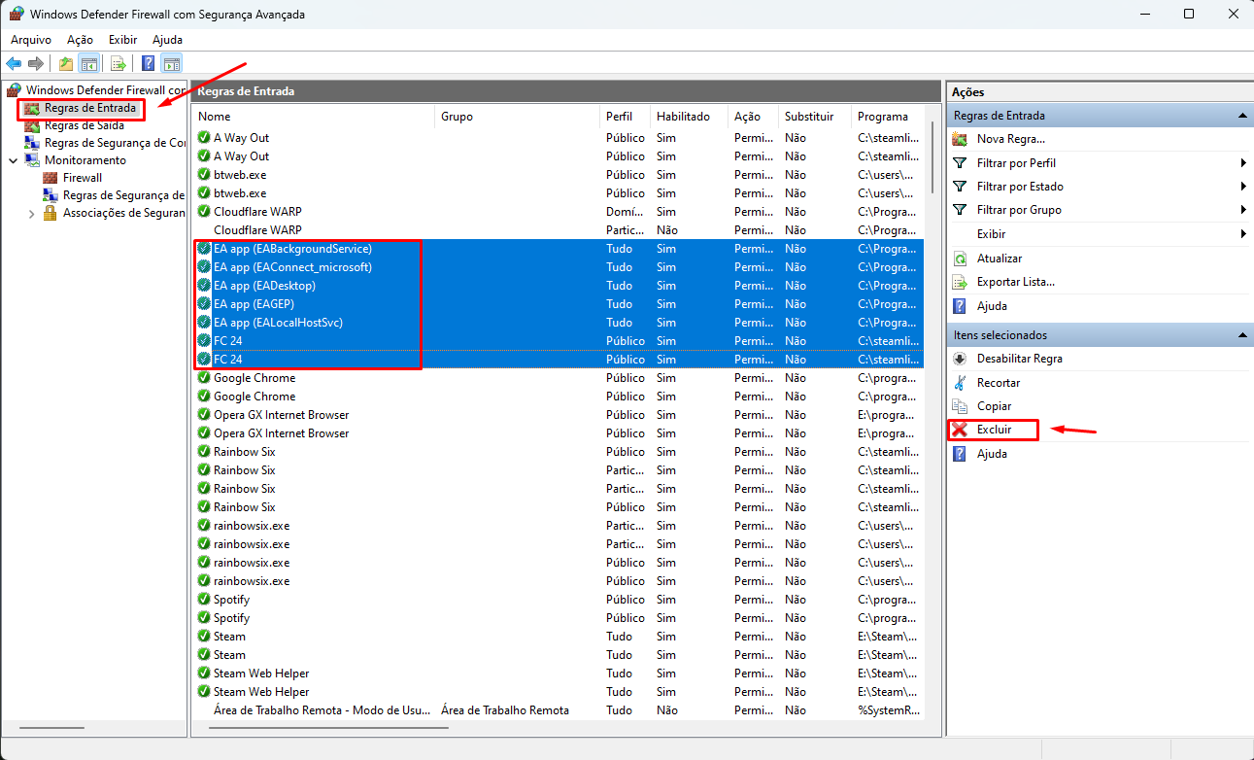Screen dimensions: 1254x760
Task: Click the Recortar scissors icon
Action: tap(960, 383)
